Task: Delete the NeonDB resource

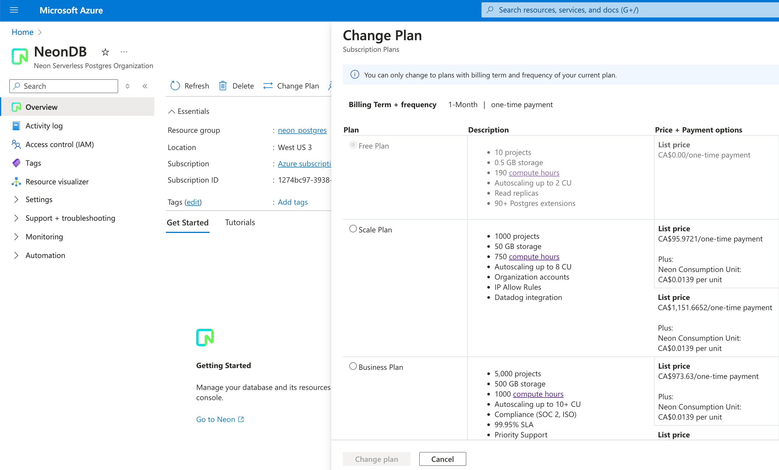Action: coord(236,86)
